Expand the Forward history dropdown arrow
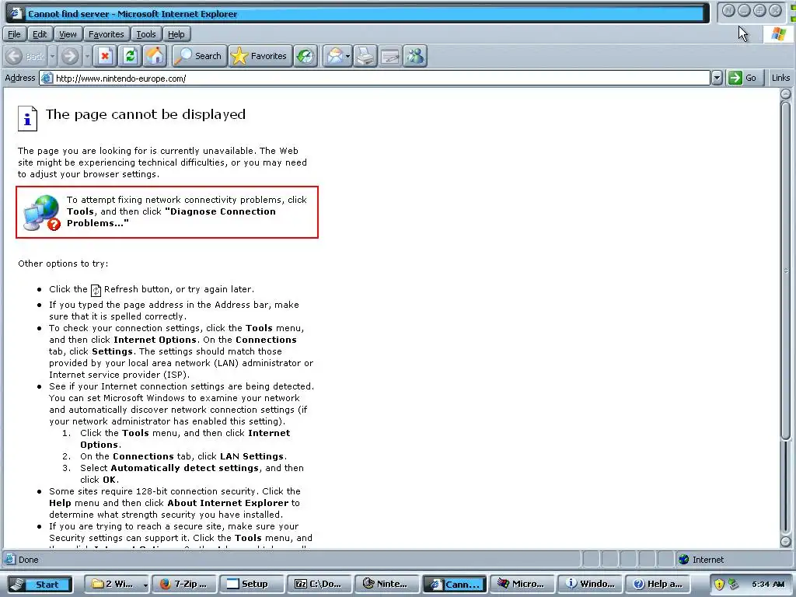This screenshot has width=796, height=597. 87,56
